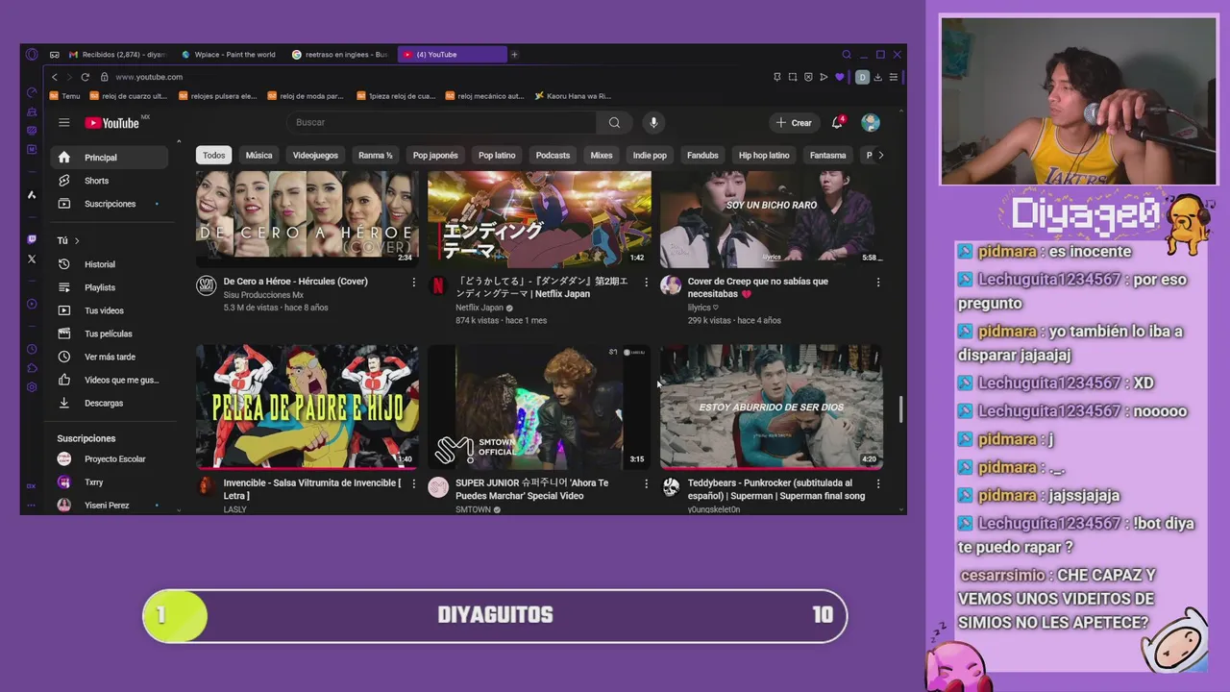This screenshot has height=692, width=1230.
Task: Click the search magnifier button
Action: (614, 122)
